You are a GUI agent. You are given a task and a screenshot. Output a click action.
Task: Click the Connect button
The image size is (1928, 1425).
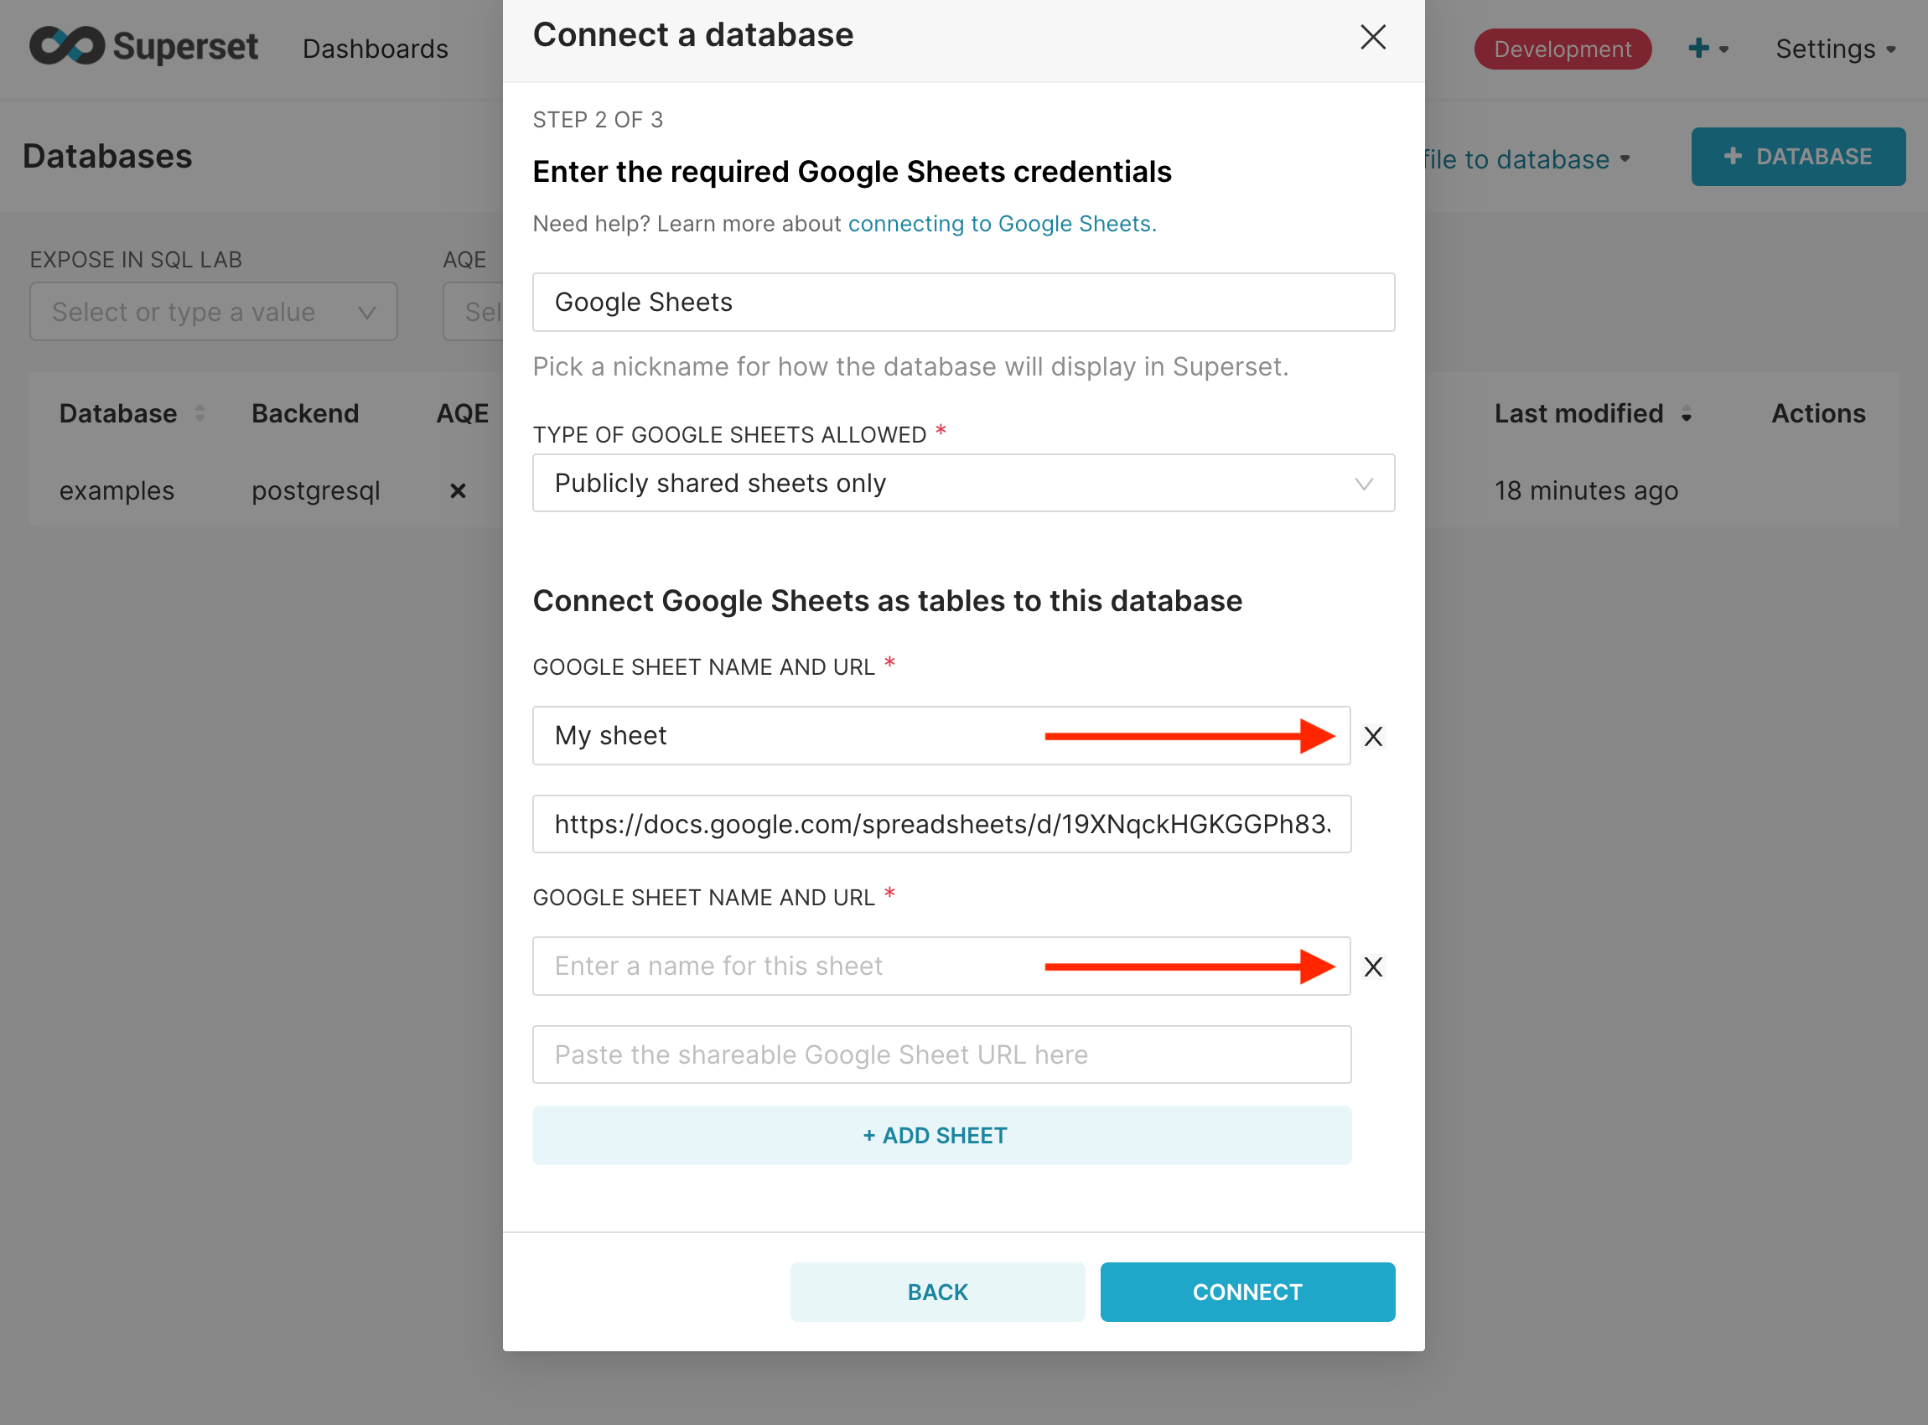click(x=1246, y=1291)
